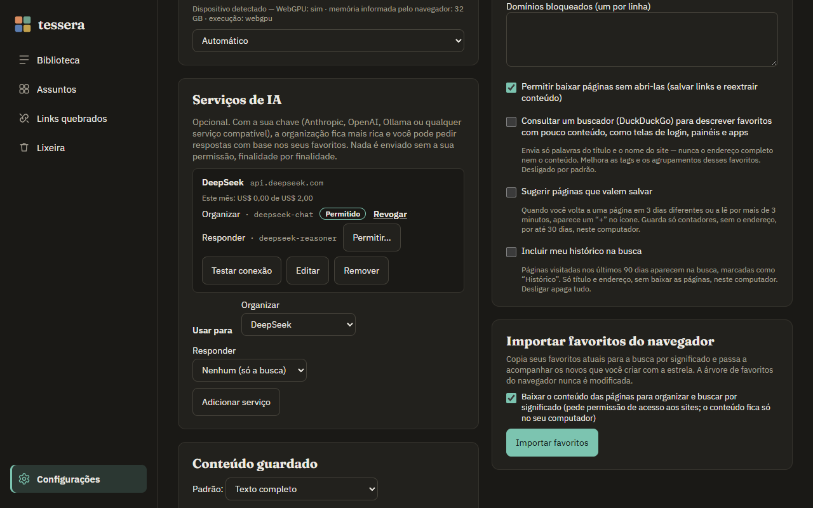Click the tessera logo icon
This screenshot has height=508, width=813.
pos(23,24)
